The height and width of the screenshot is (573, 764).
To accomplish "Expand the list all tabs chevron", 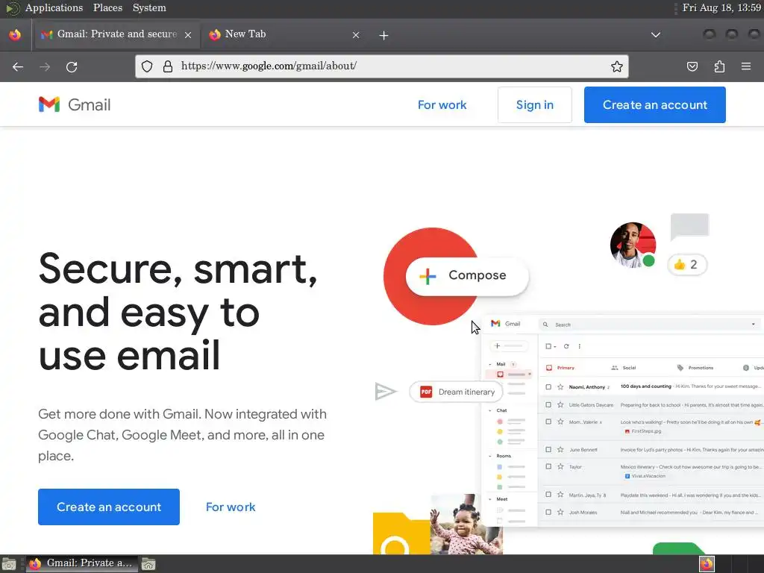I will click(656, 34).
